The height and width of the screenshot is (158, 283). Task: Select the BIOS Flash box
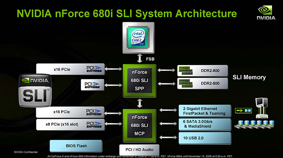(76, 146)
